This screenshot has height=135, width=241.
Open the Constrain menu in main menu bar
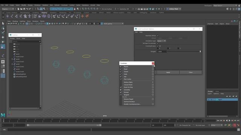(64, 5)
